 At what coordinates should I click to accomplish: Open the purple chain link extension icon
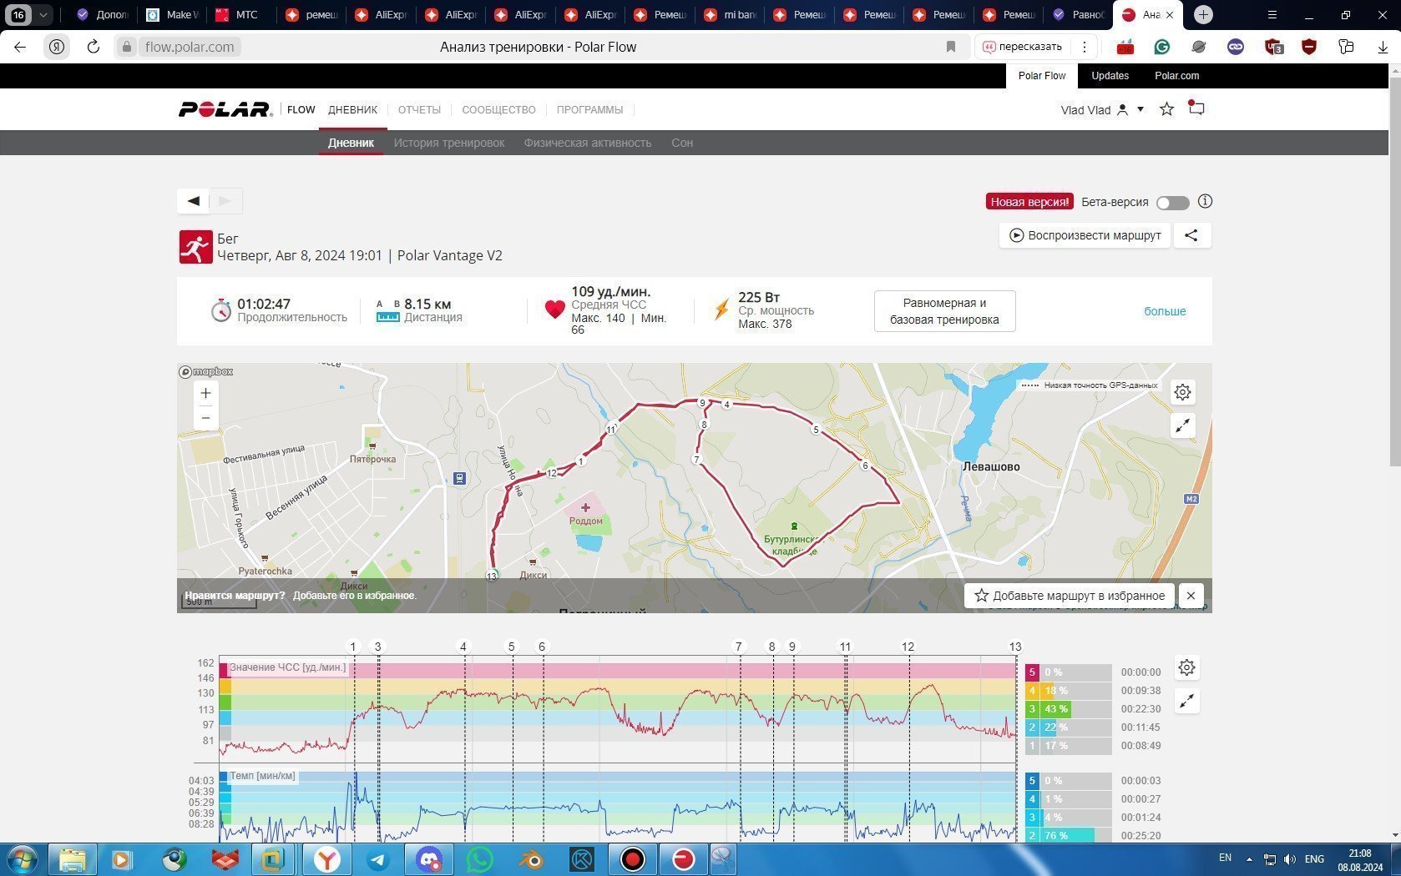pos(1236,47)
